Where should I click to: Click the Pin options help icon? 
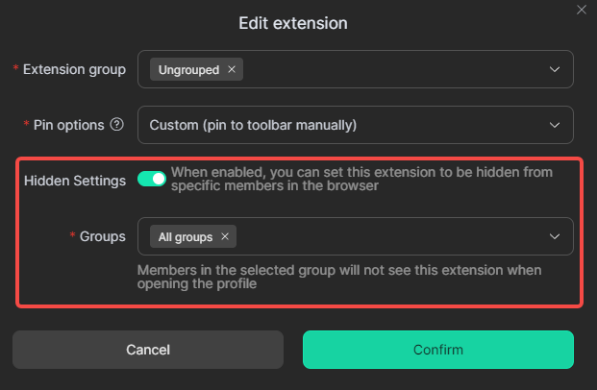(117, 125)
